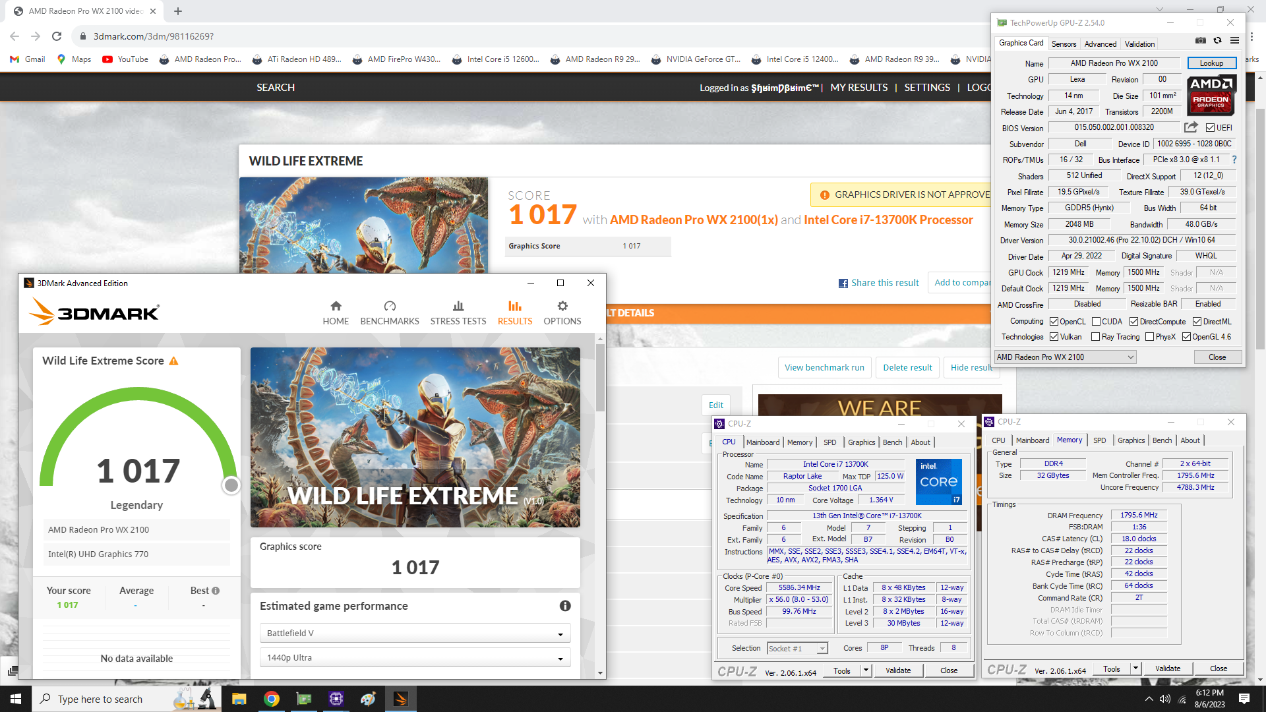The image size is (1266, 712).
Task: Click the BIOS export share icon in GPU-Z
Action: 1191,127
